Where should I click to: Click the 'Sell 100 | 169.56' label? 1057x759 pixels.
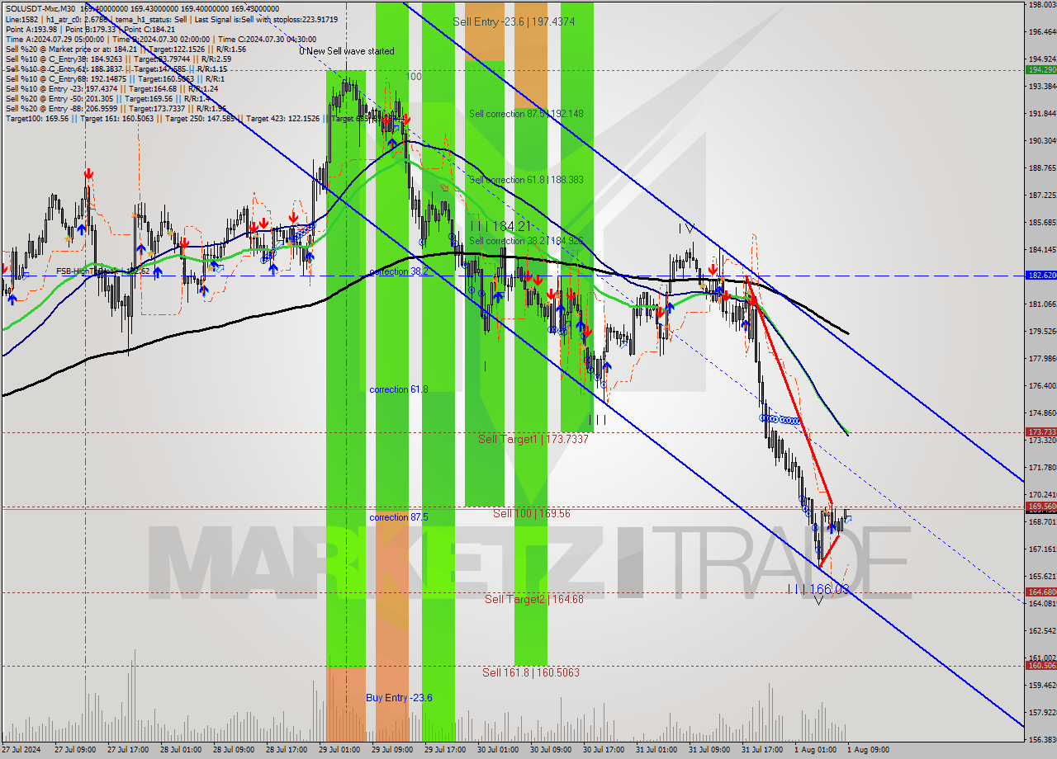tap(532, 513)
